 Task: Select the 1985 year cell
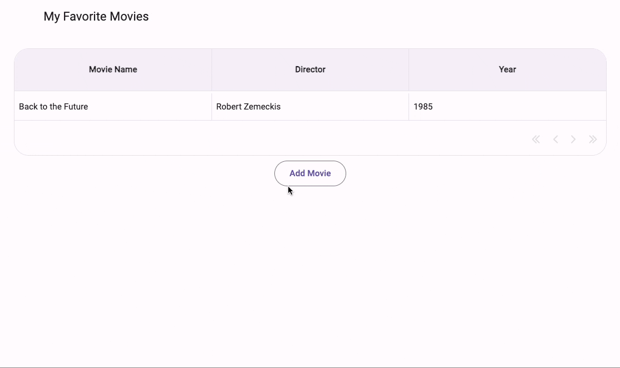[424, 106]
